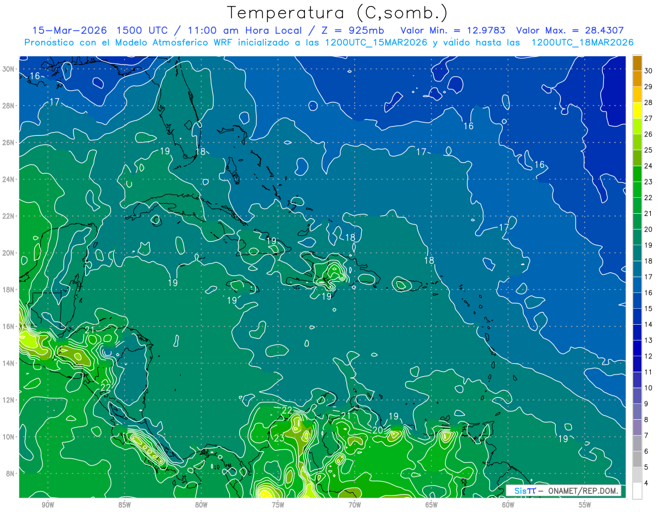The width and height of the screenshot is (663, 512).
Task: Click color scale value label '5'
Action: [x=647, y=468]
